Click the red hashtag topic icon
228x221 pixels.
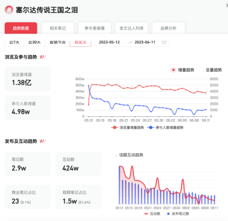(x=9, y=10)
